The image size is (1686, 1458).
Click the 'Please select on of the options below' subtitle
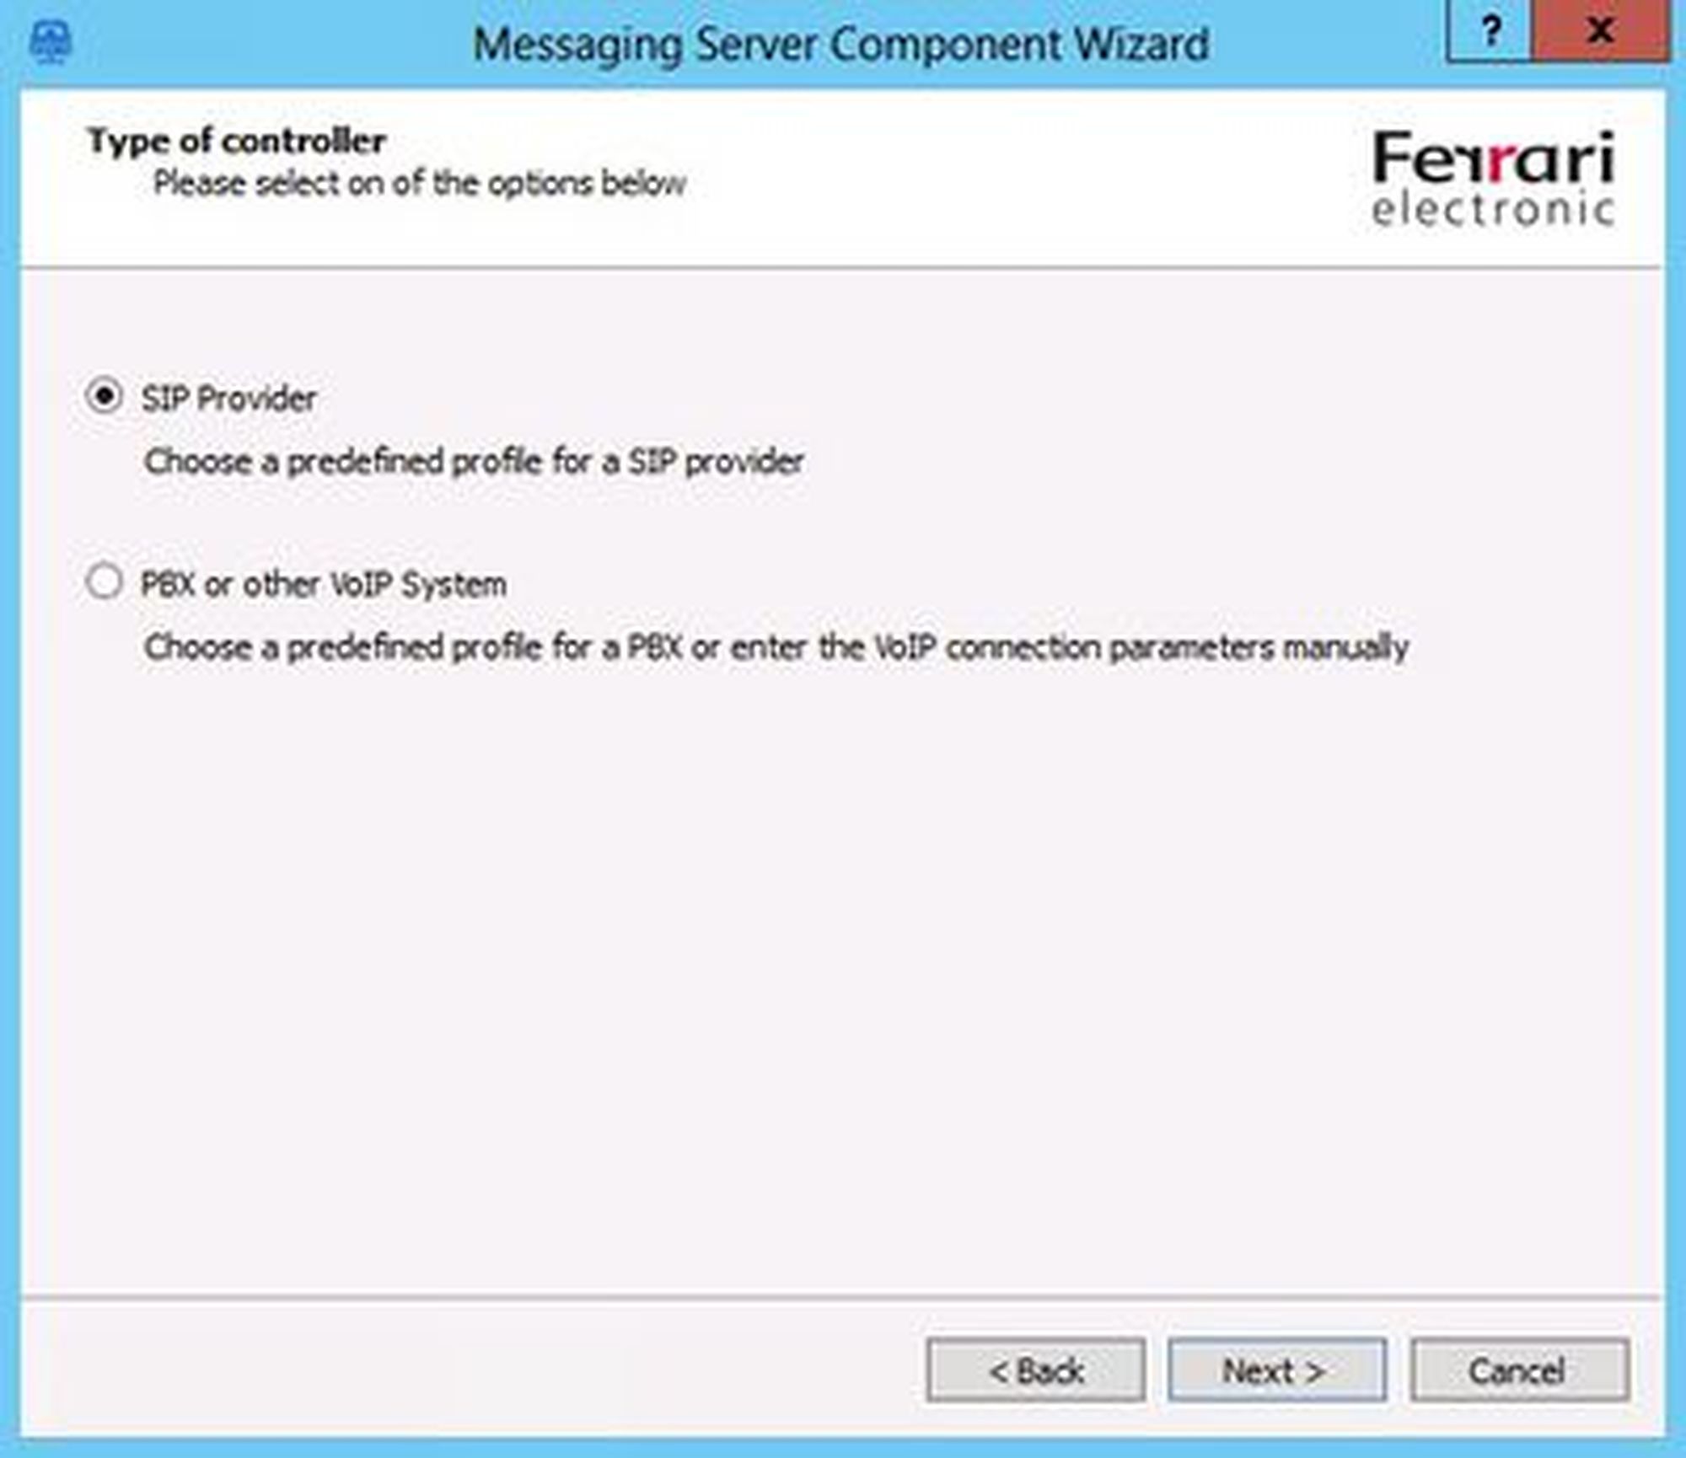click(419, 183)
